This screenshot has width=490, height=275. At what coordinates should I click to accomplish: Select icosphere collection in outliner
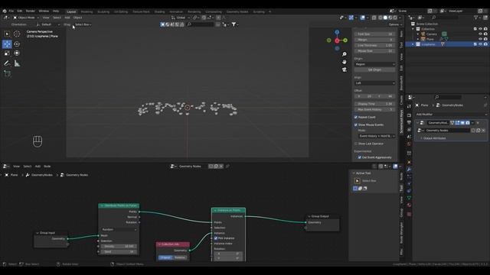pos(429,44)
